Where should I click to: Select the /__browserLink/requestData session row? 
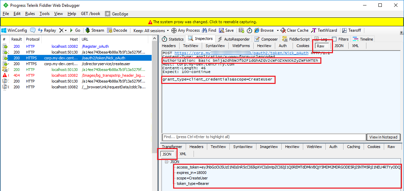pos(75,87)
